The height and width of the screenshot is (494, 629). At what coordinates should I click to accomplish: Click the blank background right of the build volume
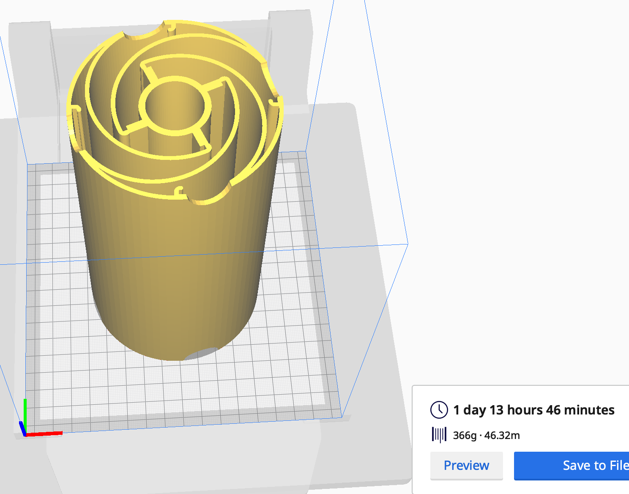pos(507,169)
